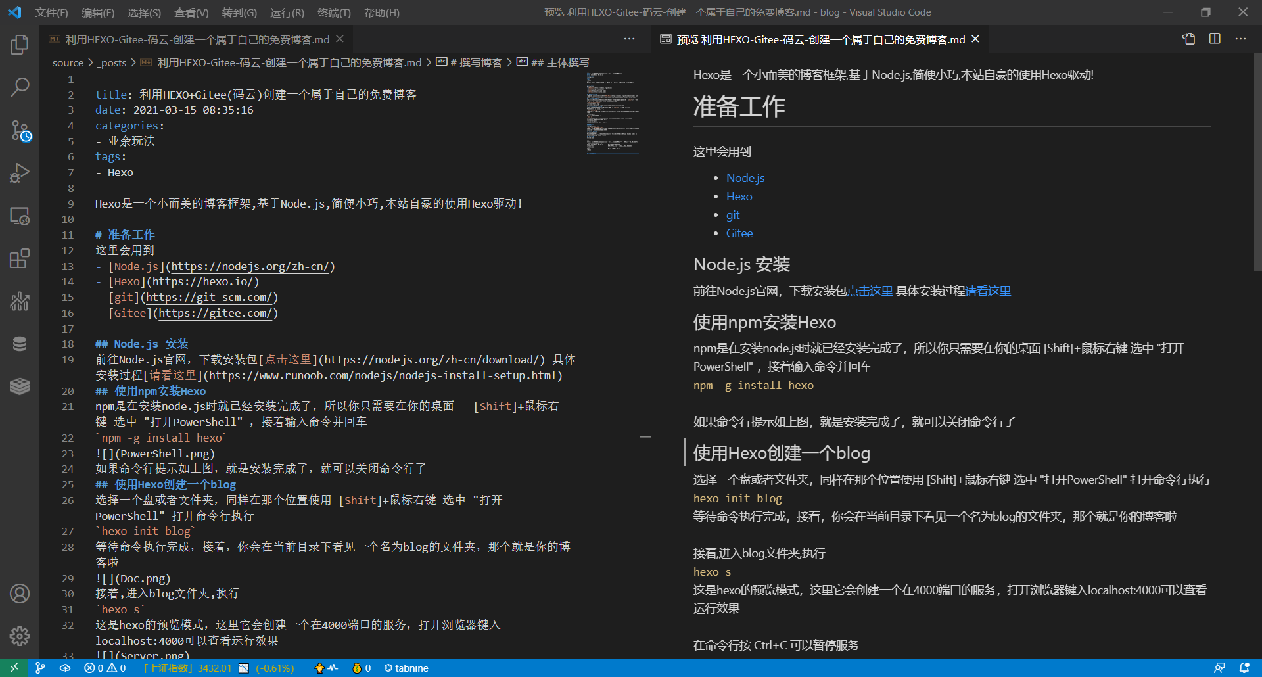Open the 终端(T) menu

[334, 12]
